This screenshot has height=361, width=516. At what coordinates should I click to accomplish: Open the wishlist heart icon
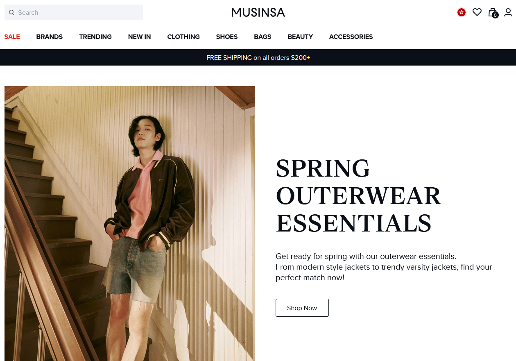477,12
